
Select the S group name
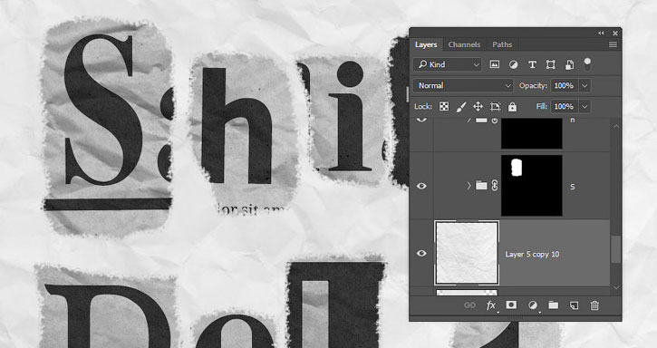tap(573, 187)
